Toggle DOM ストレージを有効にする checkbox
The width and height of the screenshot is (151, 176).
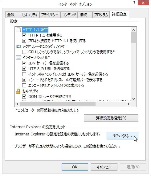(24, 97)
